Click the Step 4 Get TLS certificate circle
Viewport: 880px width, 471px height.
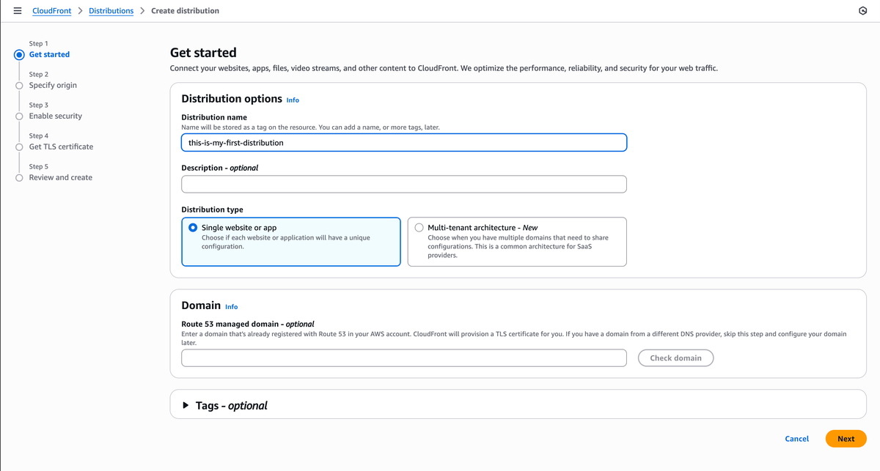coord(19,147)
